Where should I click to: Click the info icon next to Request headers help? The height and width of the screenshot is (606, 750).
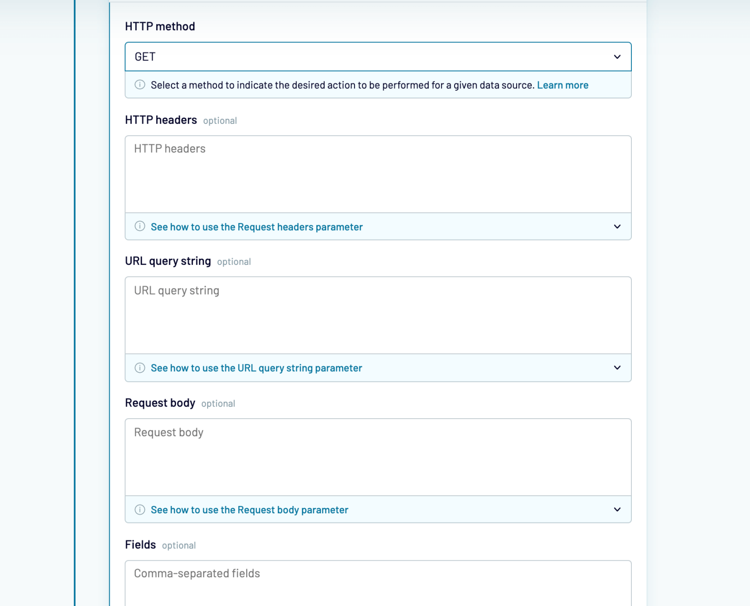(x=140, y=226)
